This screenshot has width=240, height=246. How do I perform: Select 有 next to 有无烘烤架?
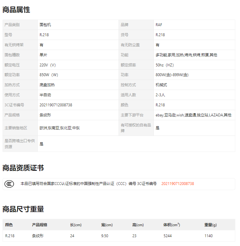point(42,45)
